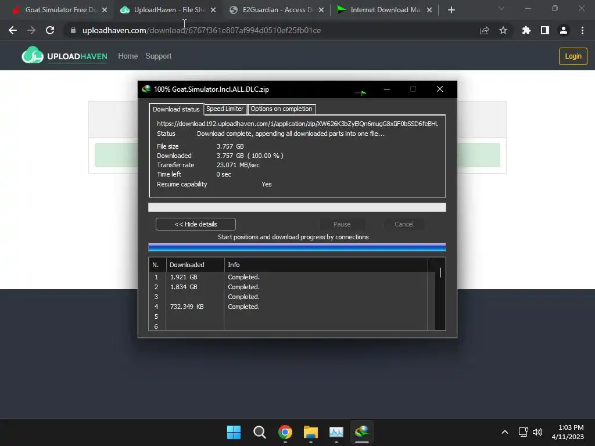This screenshot has width=595, height=446.
Task: Open the Chrome profile avatar
Action: (x=564, y=30)
